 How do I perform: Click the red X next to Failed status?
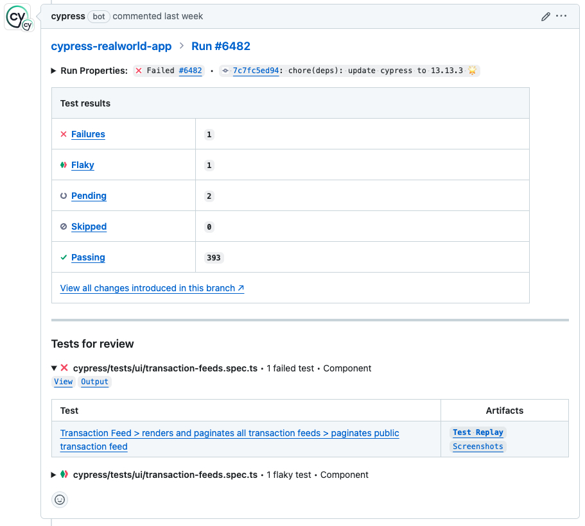pos(139,71)
